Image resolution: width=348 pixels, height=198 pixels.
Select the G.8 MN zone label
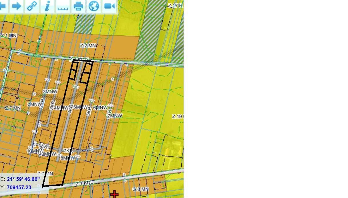140,189
